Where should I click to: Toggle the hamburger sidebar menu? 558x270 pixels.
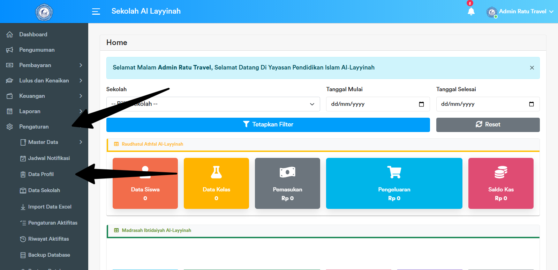point(96,12)
